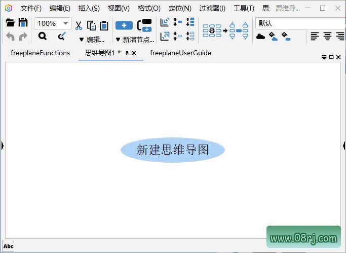This screenshot has height=253, width=346.
Task: Expand the left side panel arrow
Action: (2, 146)
